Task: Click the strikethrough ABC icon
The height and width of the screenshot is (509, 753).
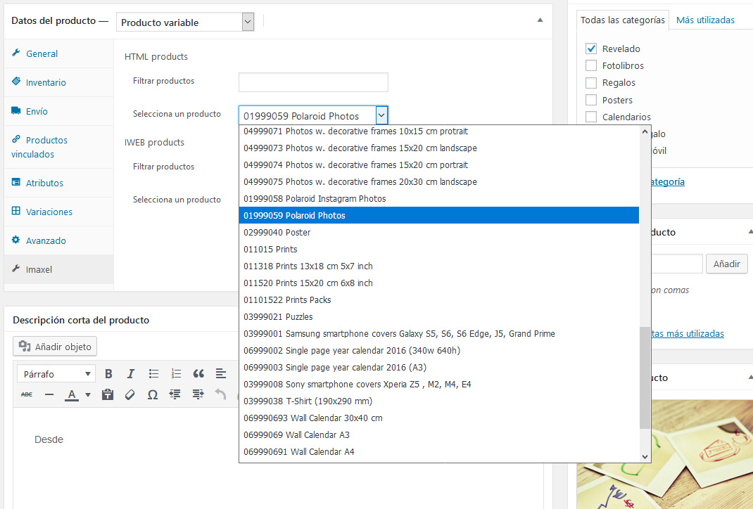Action: click(x=27, y=394)
